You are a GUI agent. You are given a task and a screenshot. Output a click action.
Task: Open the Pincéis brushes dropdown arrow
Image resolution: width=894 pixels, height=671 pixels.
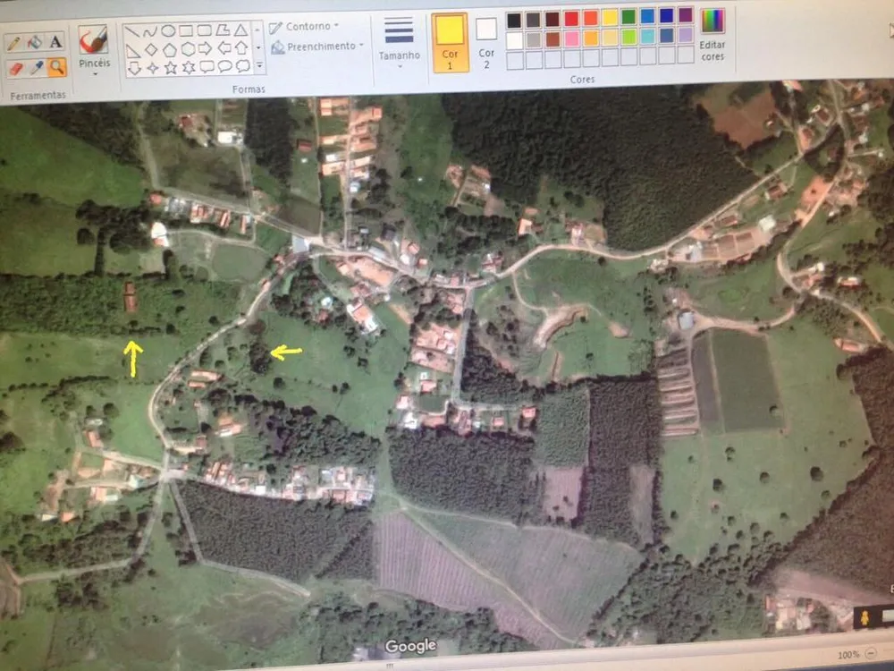click(96, 73)
